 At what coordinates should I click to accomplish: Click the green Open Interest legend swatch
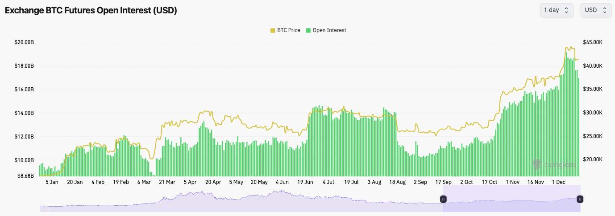(x=308, y=30)
